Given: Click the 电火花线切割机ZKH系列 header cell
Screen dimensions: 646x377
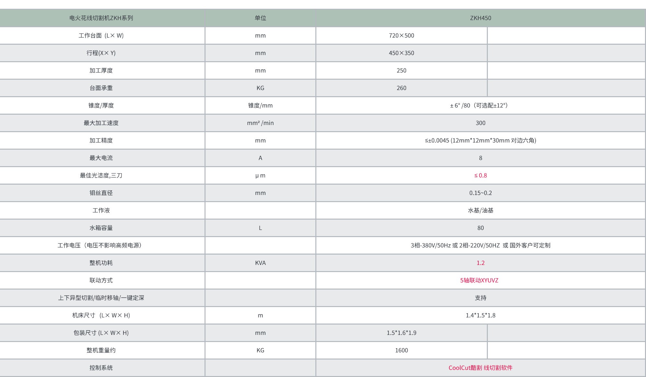Looking at the screenshot, I should tap(101, 18).
